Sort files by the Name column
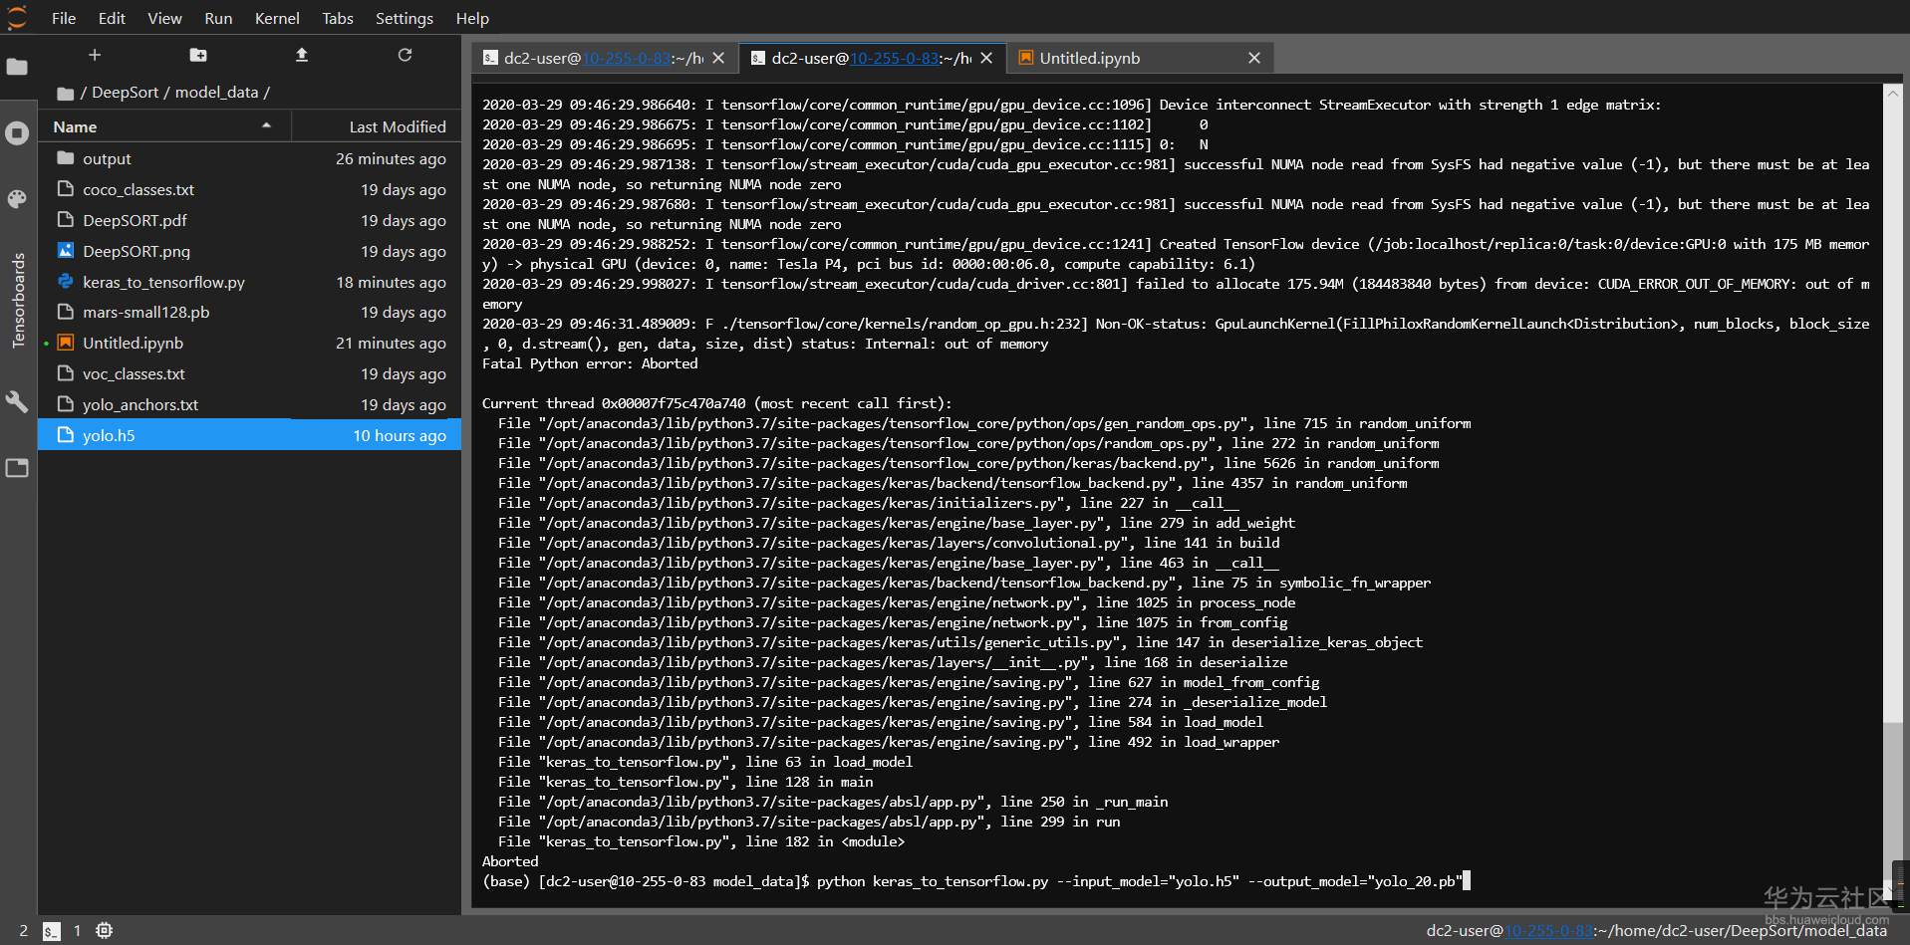The width and height of the screenshot is (1910, 945). tap(164, 126)
